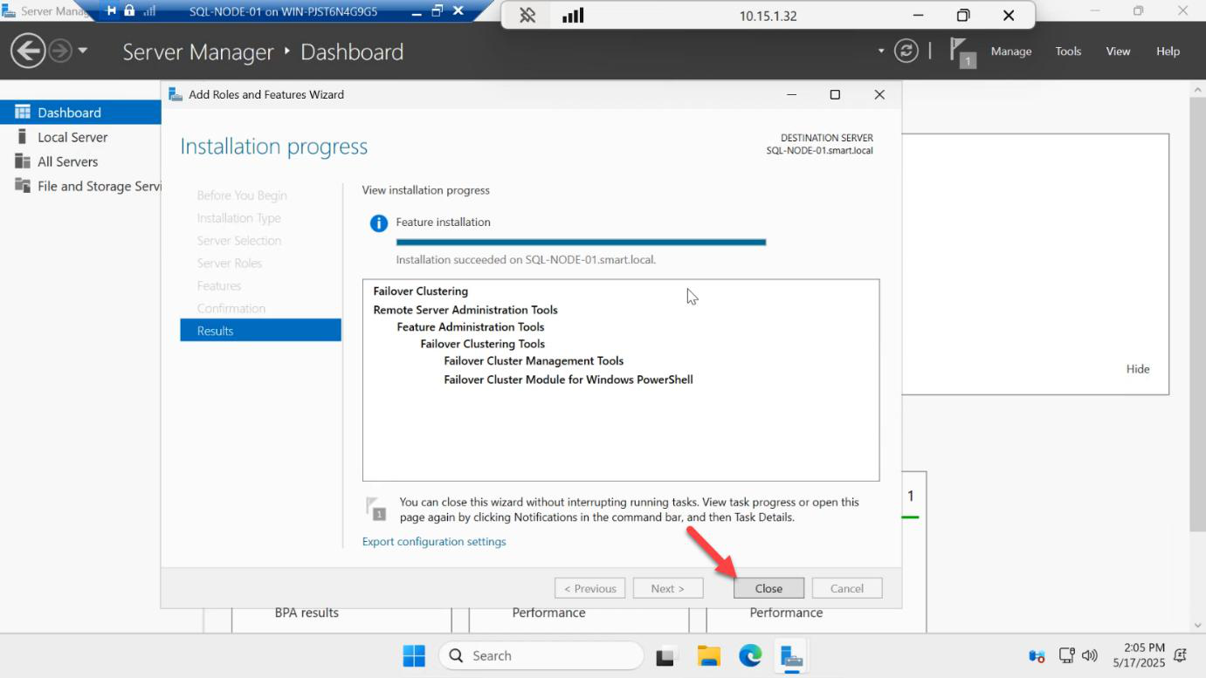Select Dashboard in the left sidebar
The height and width of the screenshot is (678, 1206).
(80, 112)
